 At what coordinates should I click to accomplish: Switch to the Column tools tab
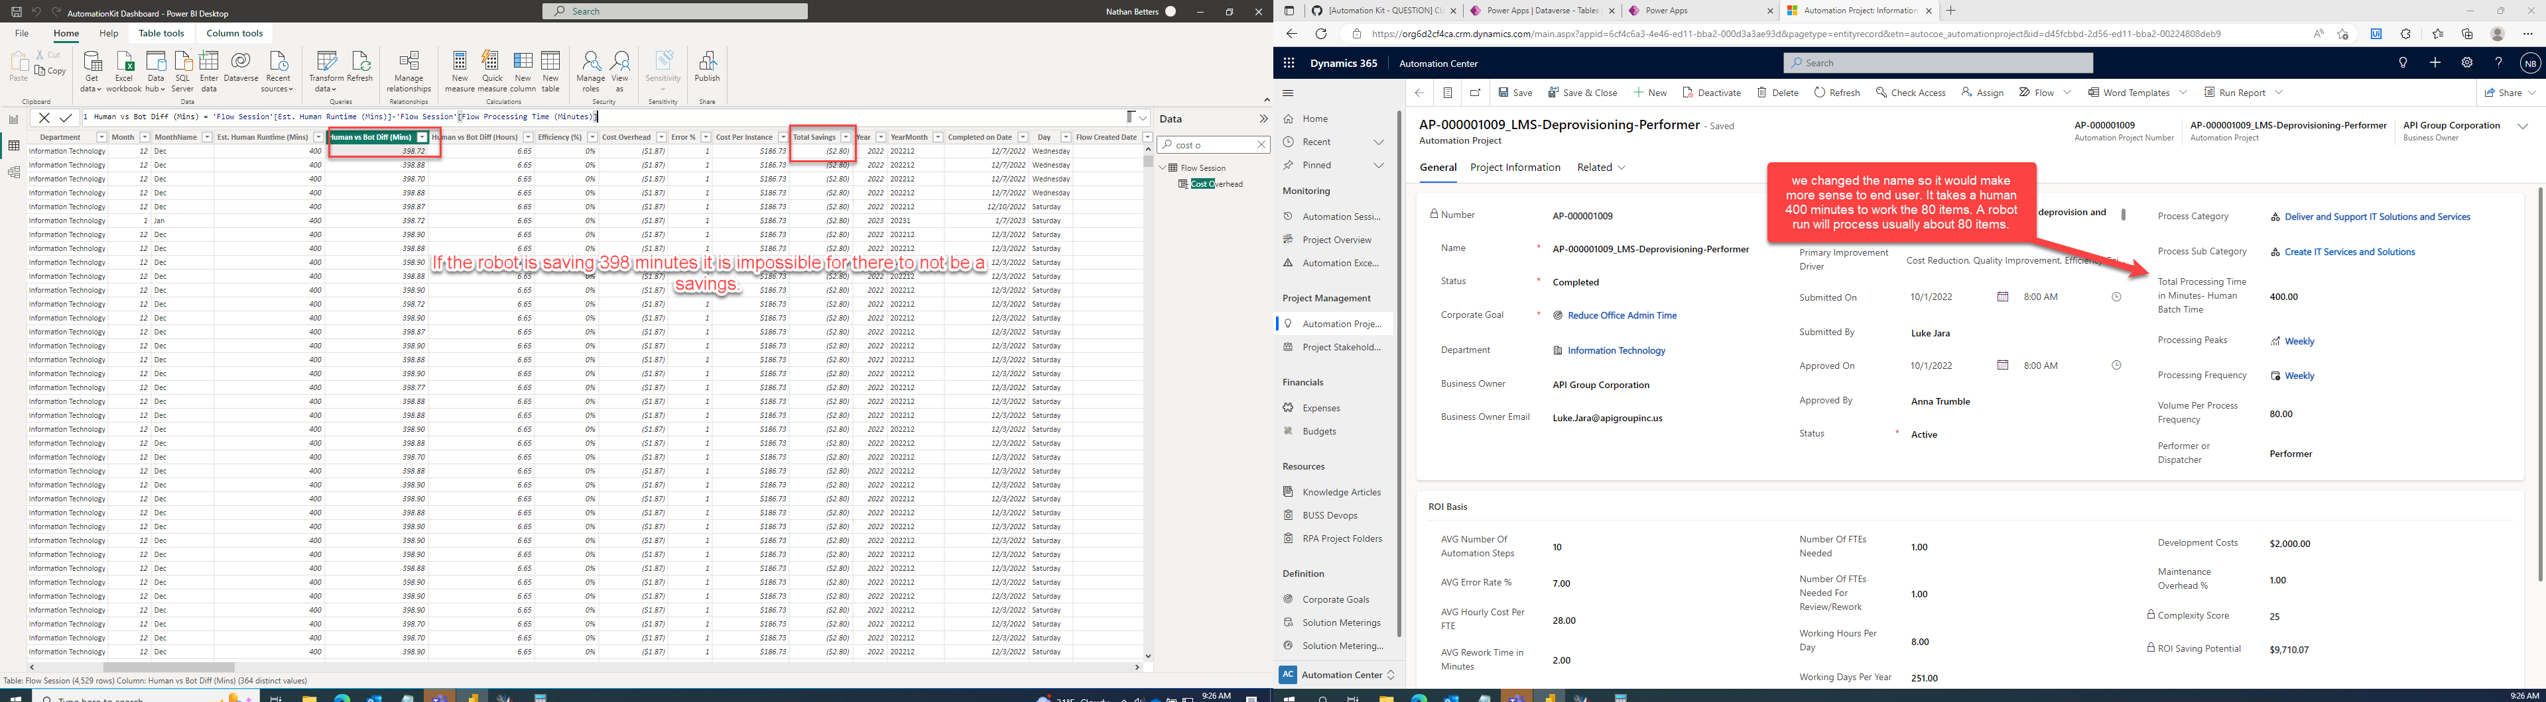(234, 32)
